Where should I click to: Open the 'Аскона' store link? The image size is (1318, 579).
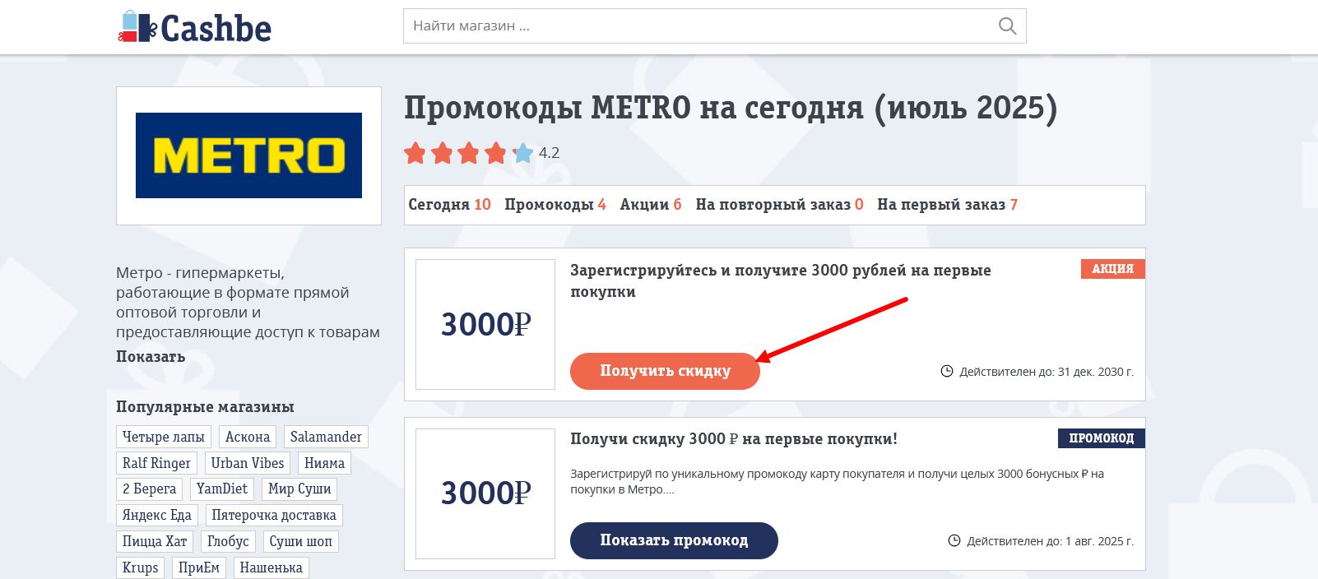[248, 437]
